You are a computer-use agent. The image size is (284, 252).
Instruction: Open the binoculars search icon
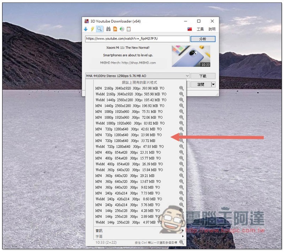coord(108,29)
